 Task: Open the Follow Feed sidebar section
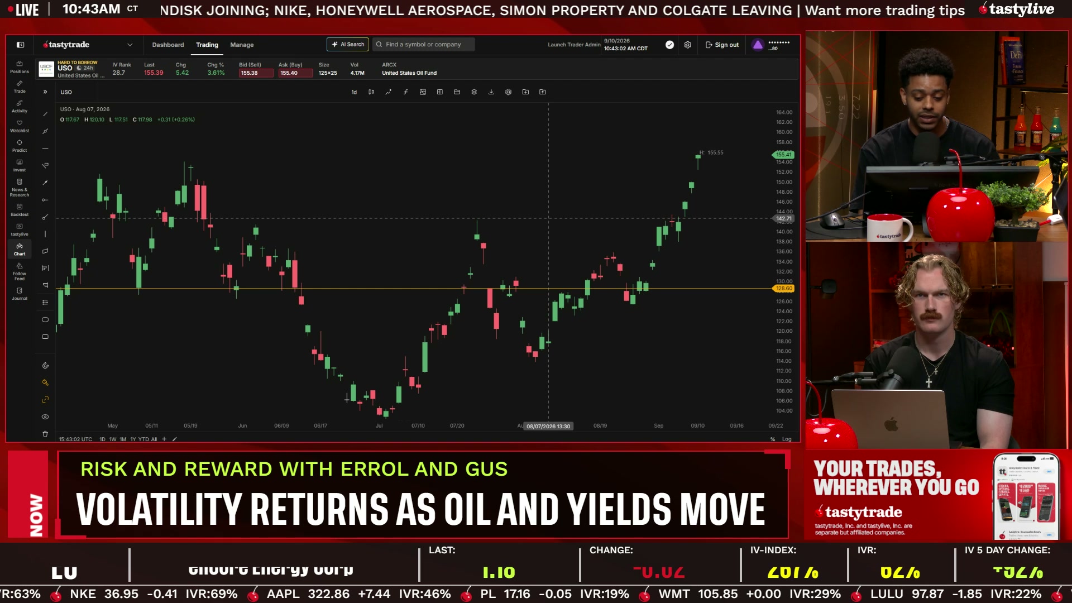(20, 271)
